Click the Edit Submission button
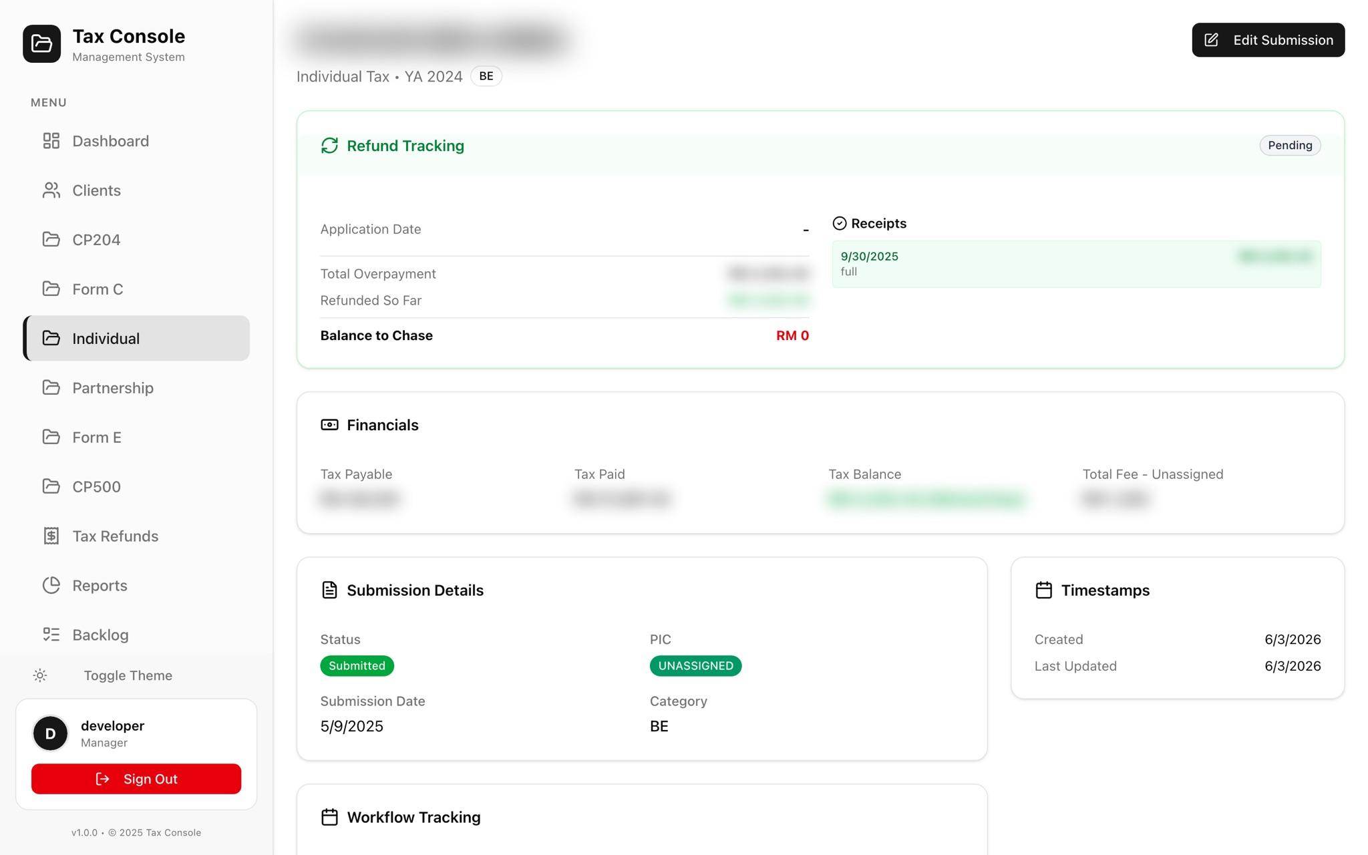 (1268, 40)
